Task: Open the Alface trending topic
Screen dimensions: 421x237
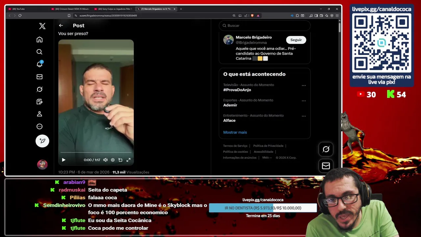Action: click(x=229, y=120)
